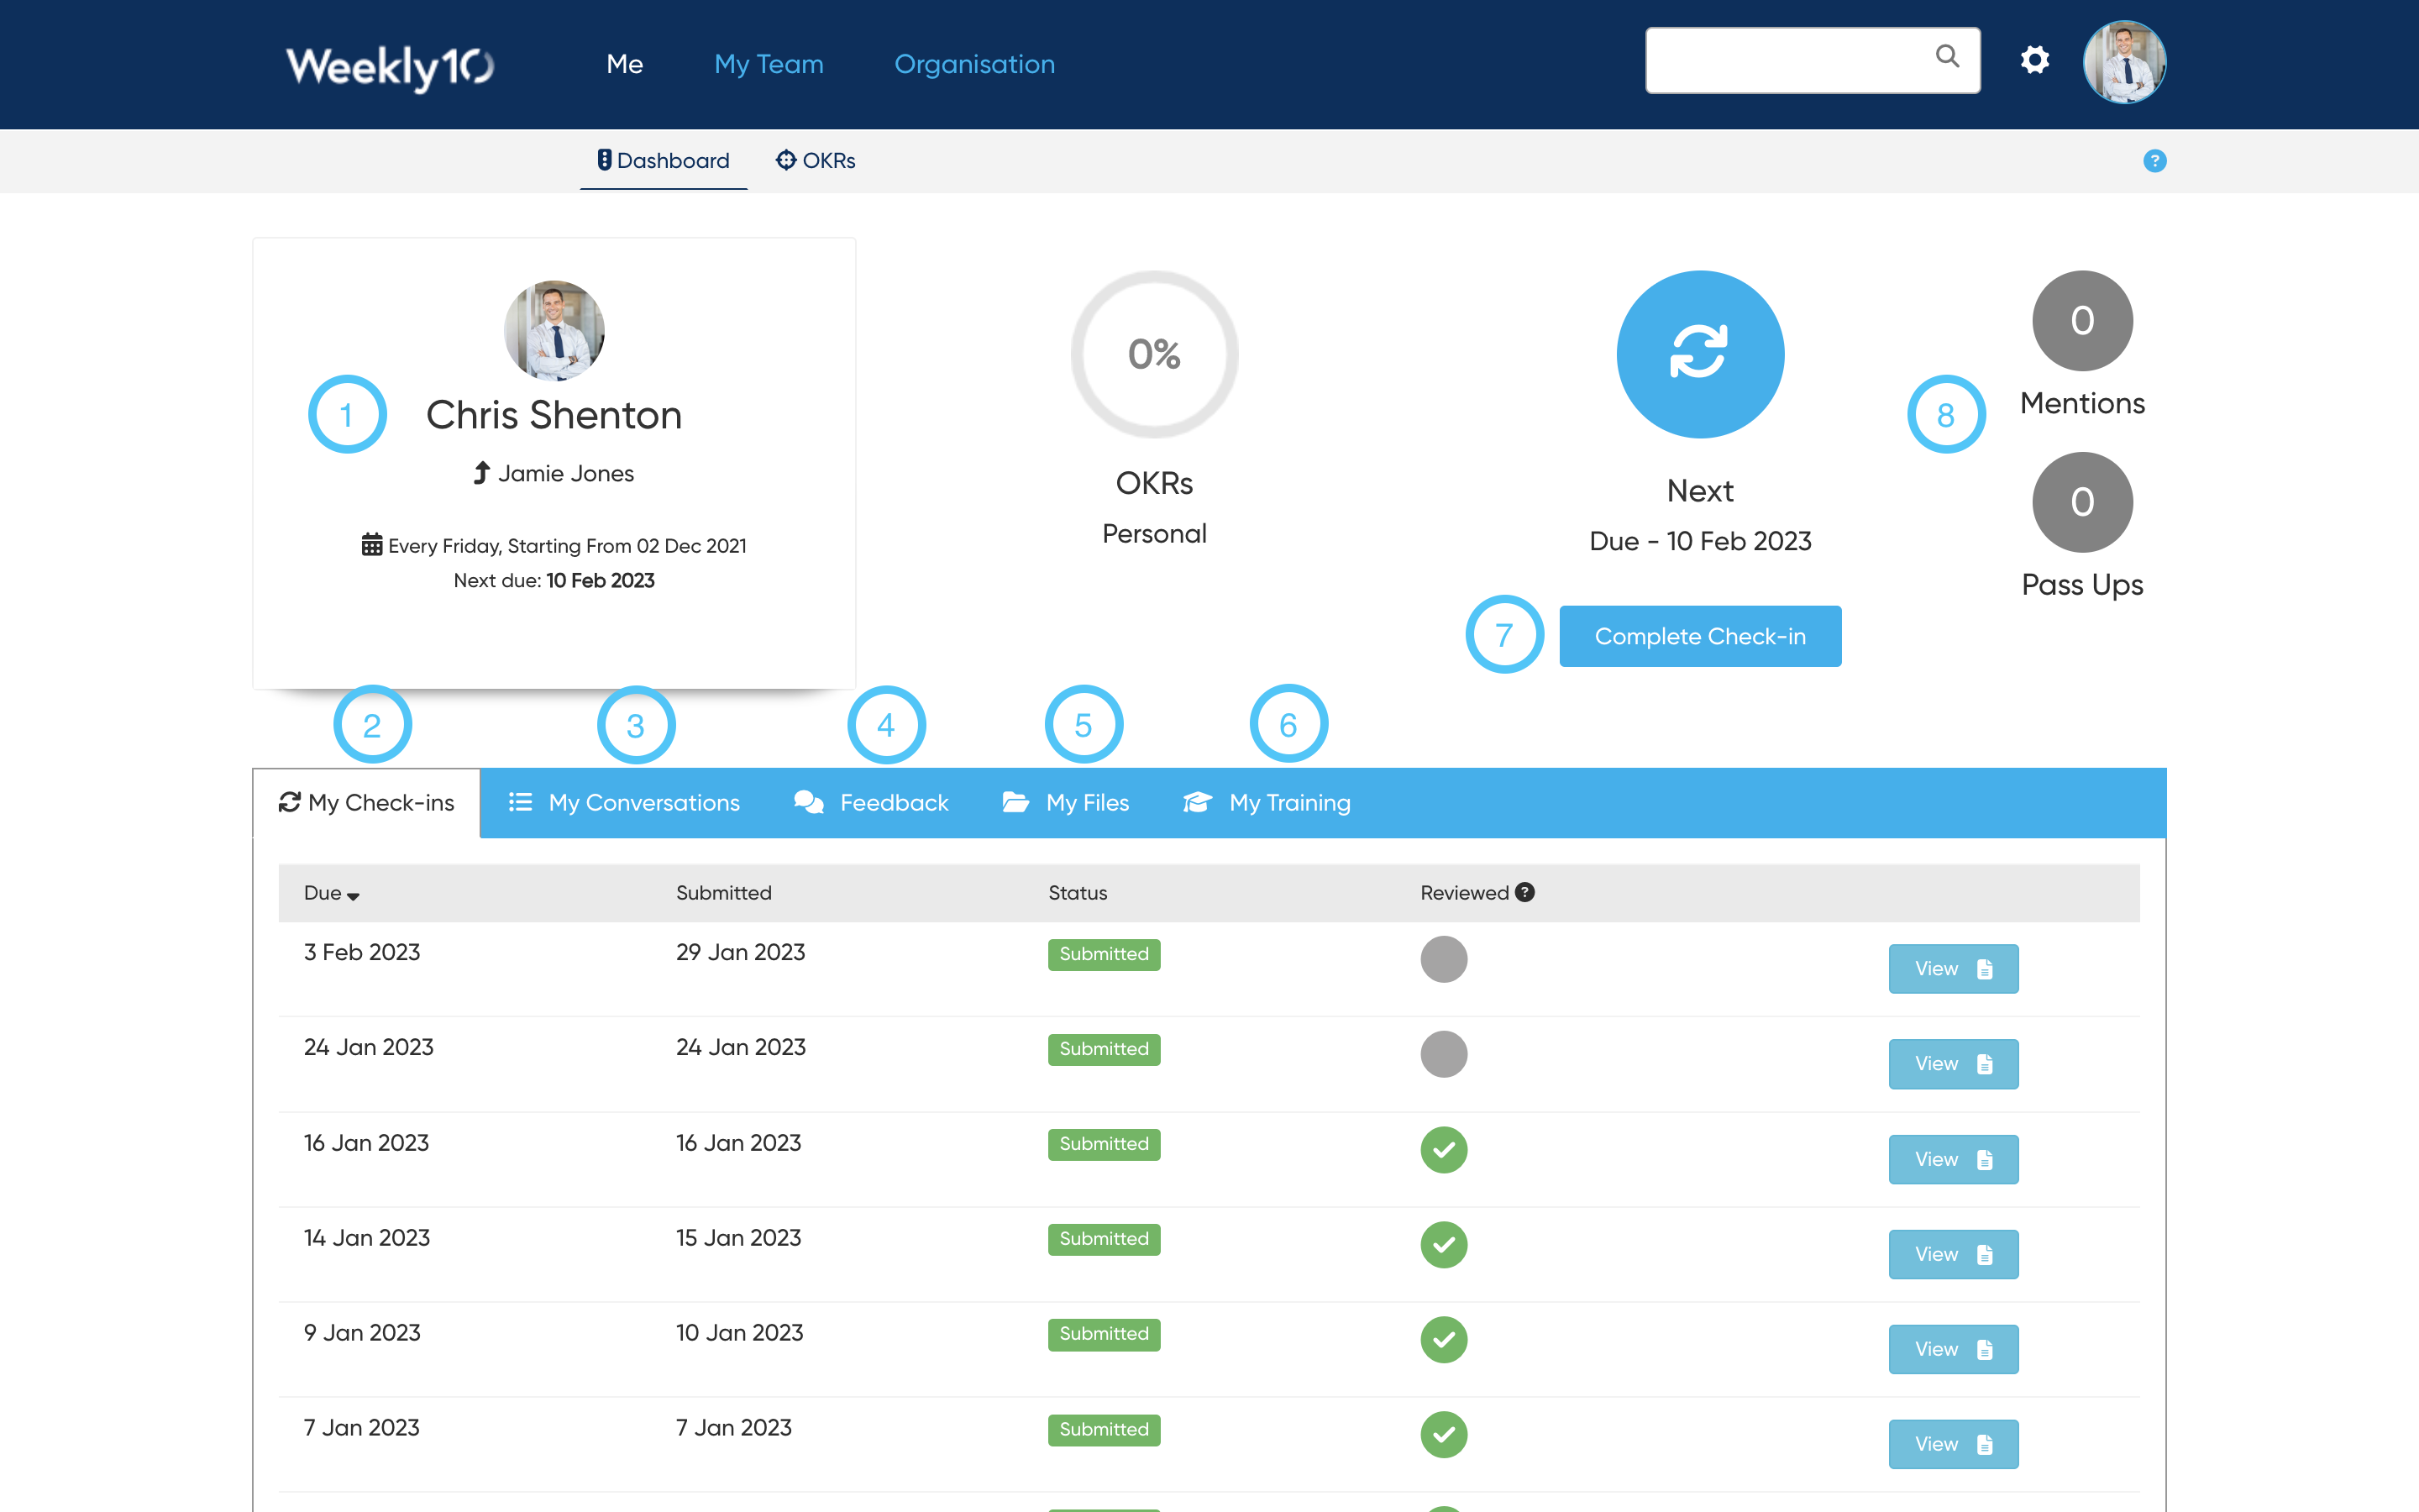Click the Complete Check-in button

tap(1699, 636)
